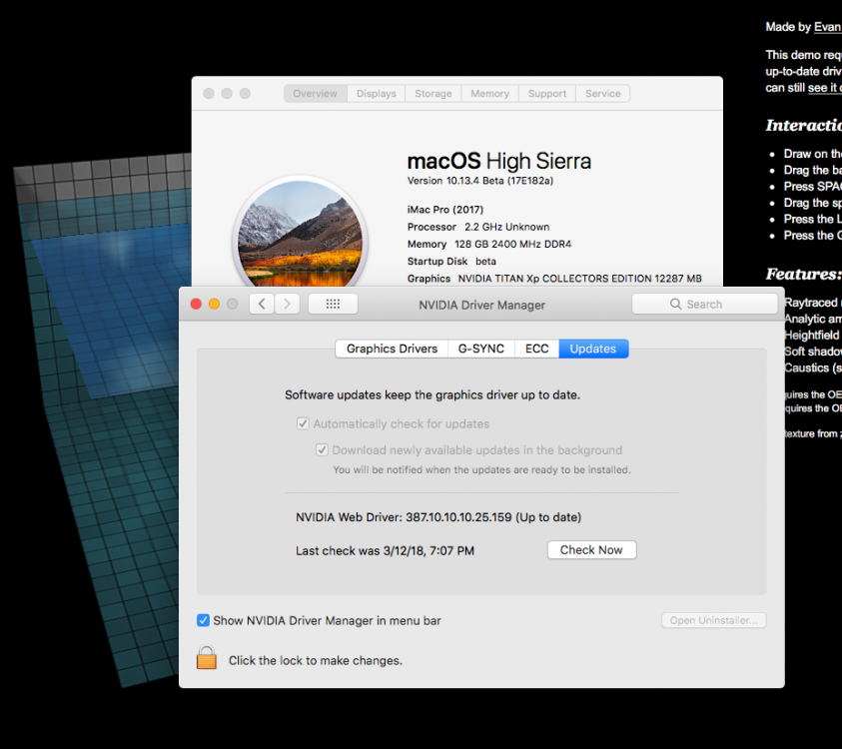Switch to the Graphics Drivers tab
842x749 pixels.
pos(392,349)
